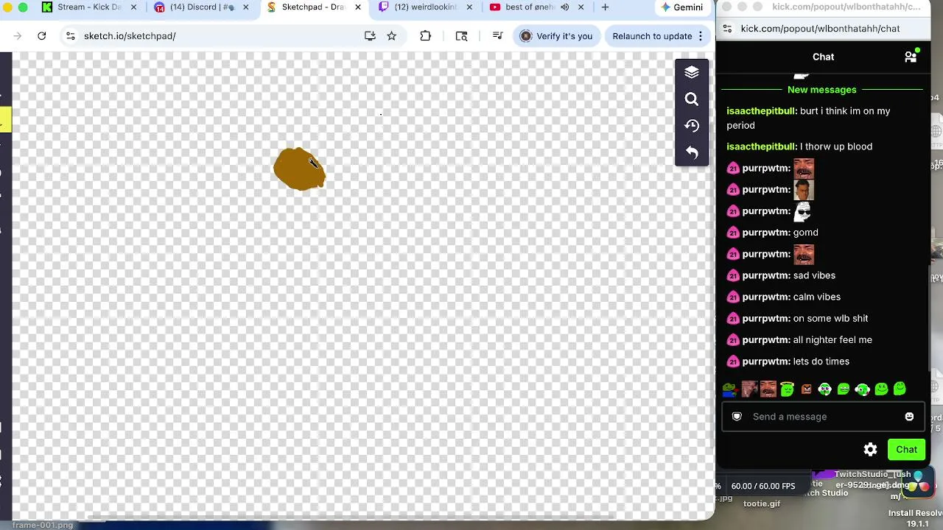This screenshot has width=943, height=530.
Task: Click the brown blob drawn on canvas
Action: tap(298, 169)
